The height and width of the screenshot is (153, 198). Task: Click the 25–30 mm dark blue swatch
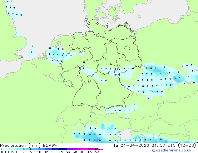point(63,149)
